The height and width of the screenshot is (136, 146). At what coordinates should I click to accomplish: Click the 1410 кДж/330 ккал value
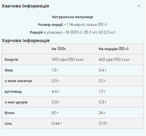click(x=68, y=59)
